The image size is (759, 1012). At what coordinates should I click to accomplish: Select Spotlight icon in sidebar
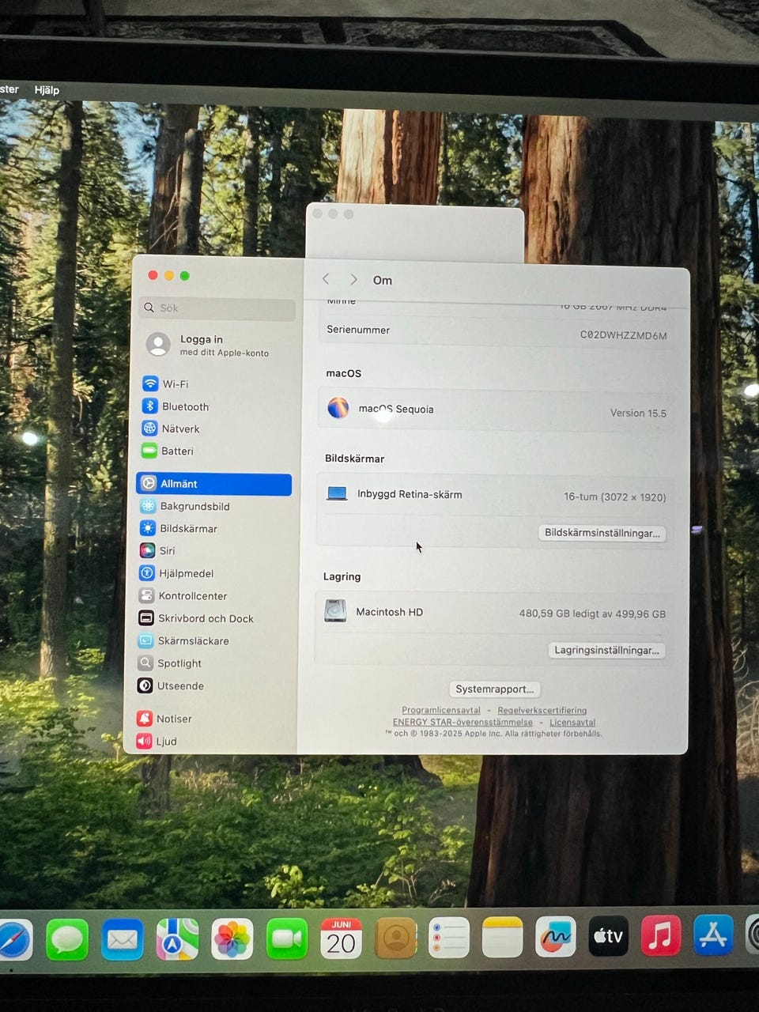(145, 663)
